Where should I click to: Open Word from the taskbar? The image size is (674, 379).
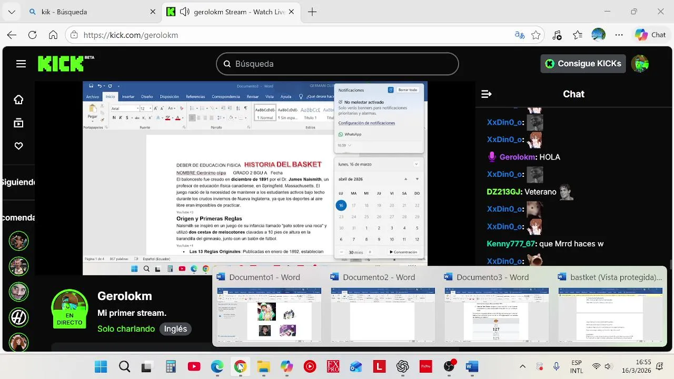click(x=472, y=366)
